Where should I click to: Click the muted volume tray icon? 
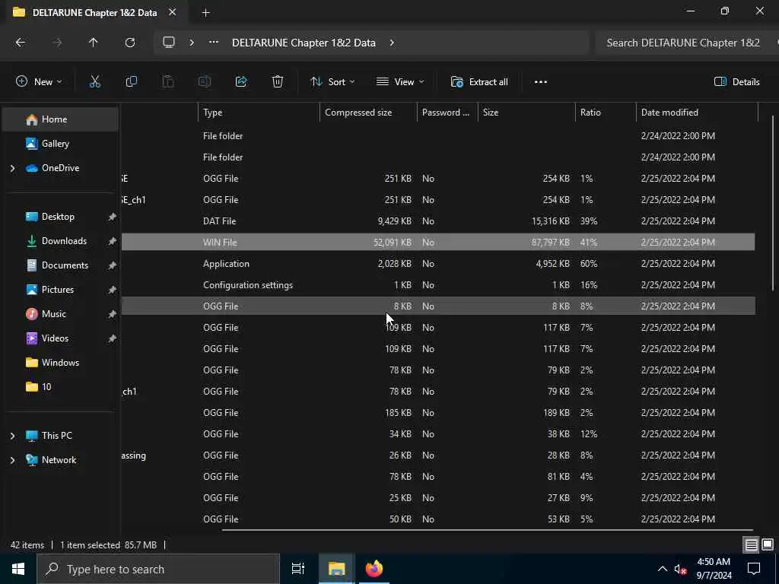[x=679, y=569]
